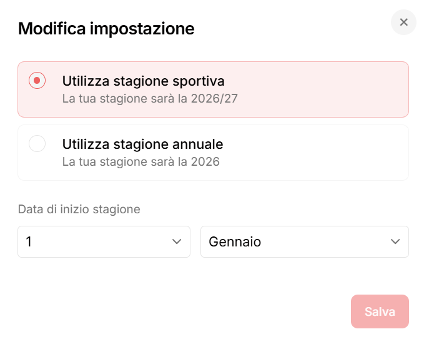Close the Modifica impostazione dialog with X
This screenshot has width=424, height=344.
tap(403, 23)
